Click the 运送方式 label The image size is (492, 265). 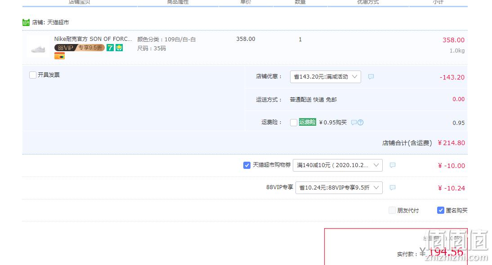click(269, 100)
